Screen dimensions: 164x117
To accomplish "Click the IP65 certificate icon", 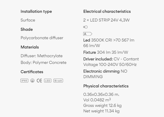I will (25, 81).
